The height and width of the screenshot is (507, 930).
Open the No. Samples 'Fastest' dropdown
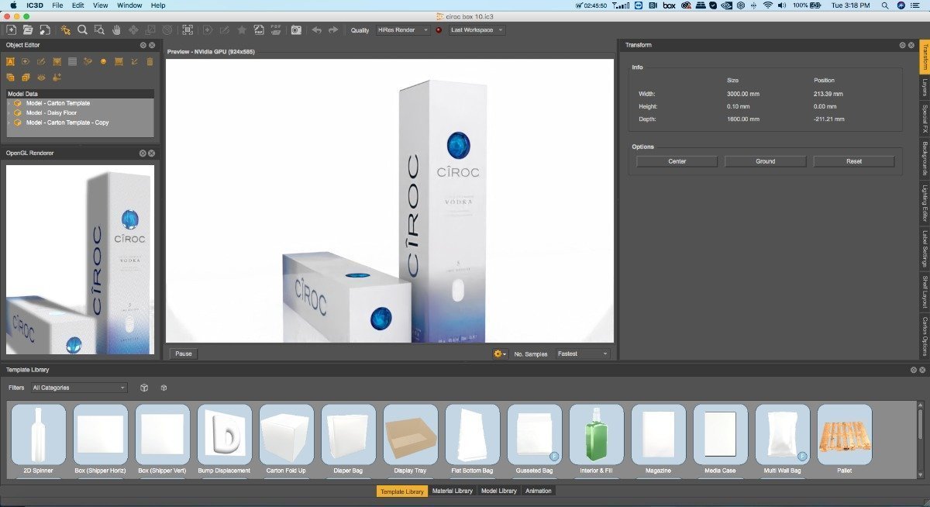coord(583,354)
